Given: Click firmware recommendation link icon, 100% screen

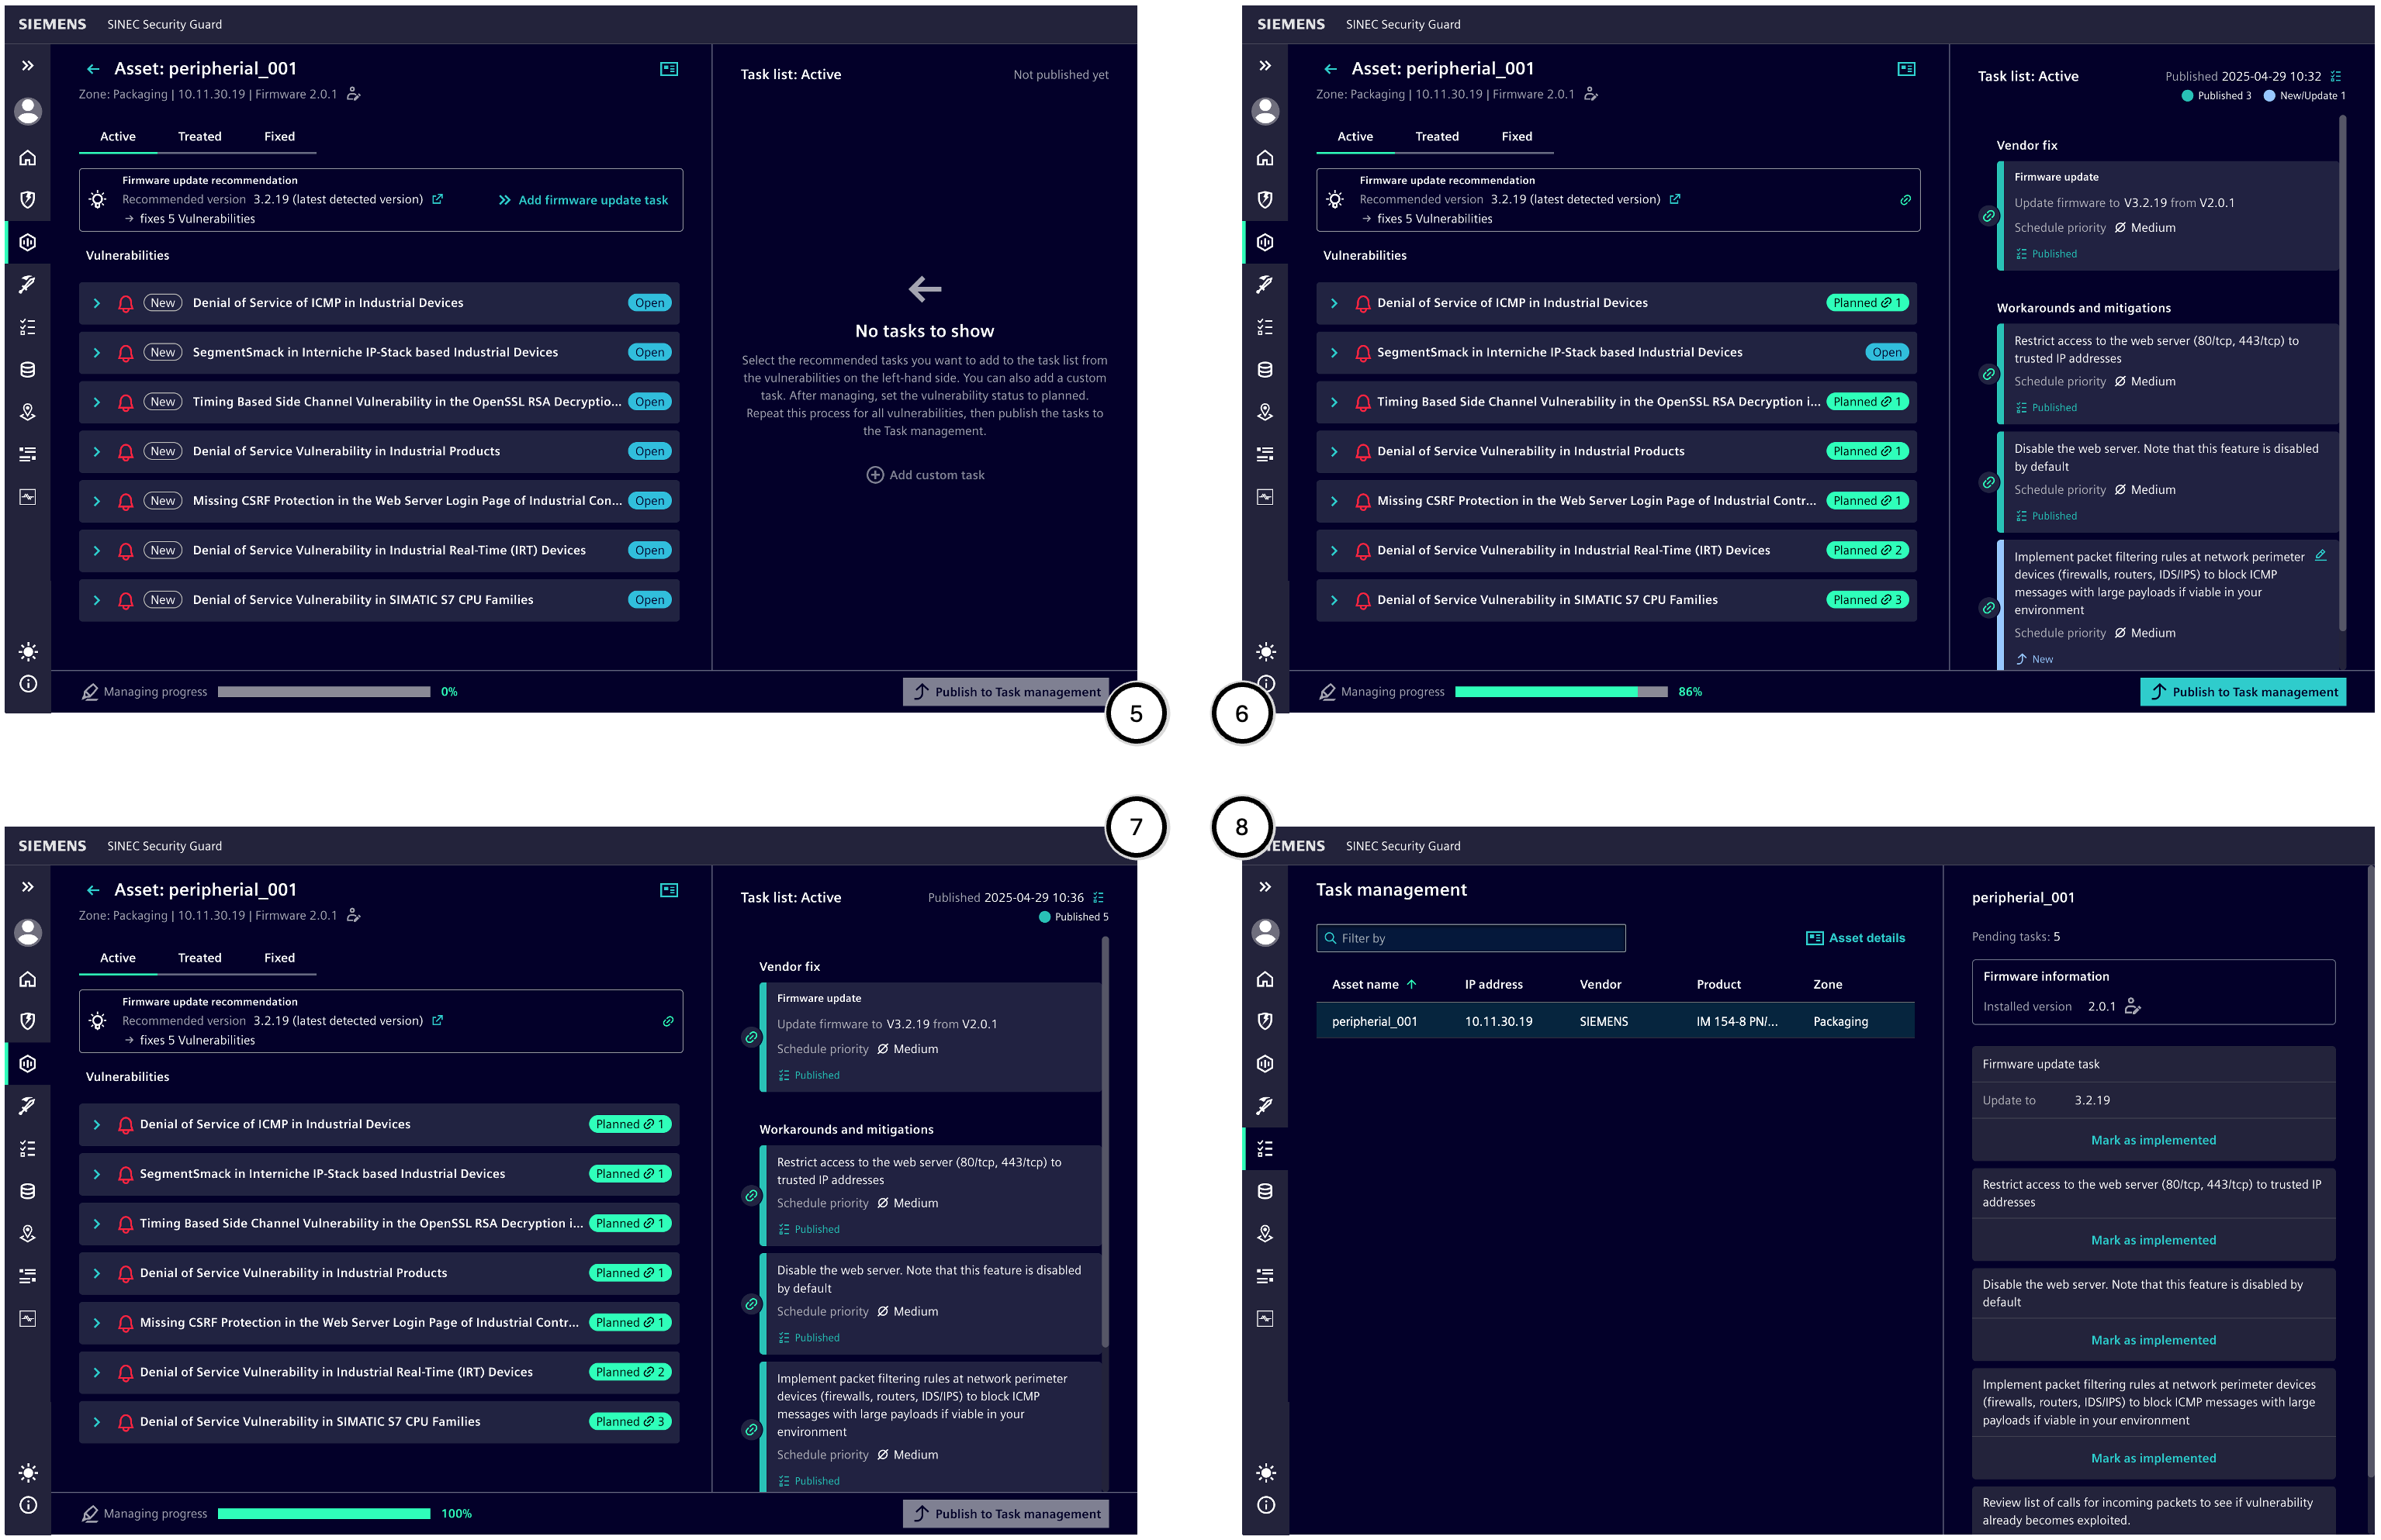Looking at the screenshot, I should [x=668, y=1021].
